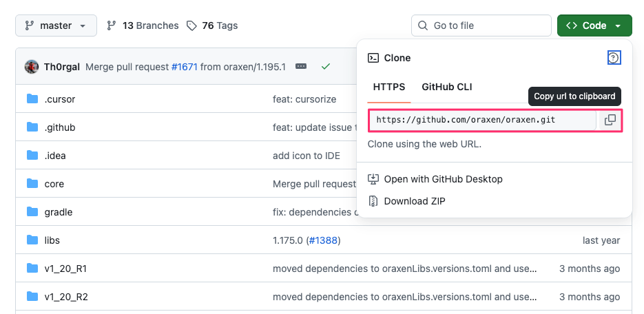The width and height of the screenshot is (644, 314).
Task: Click folder icon beside .idea
Action: coord(32,156)
